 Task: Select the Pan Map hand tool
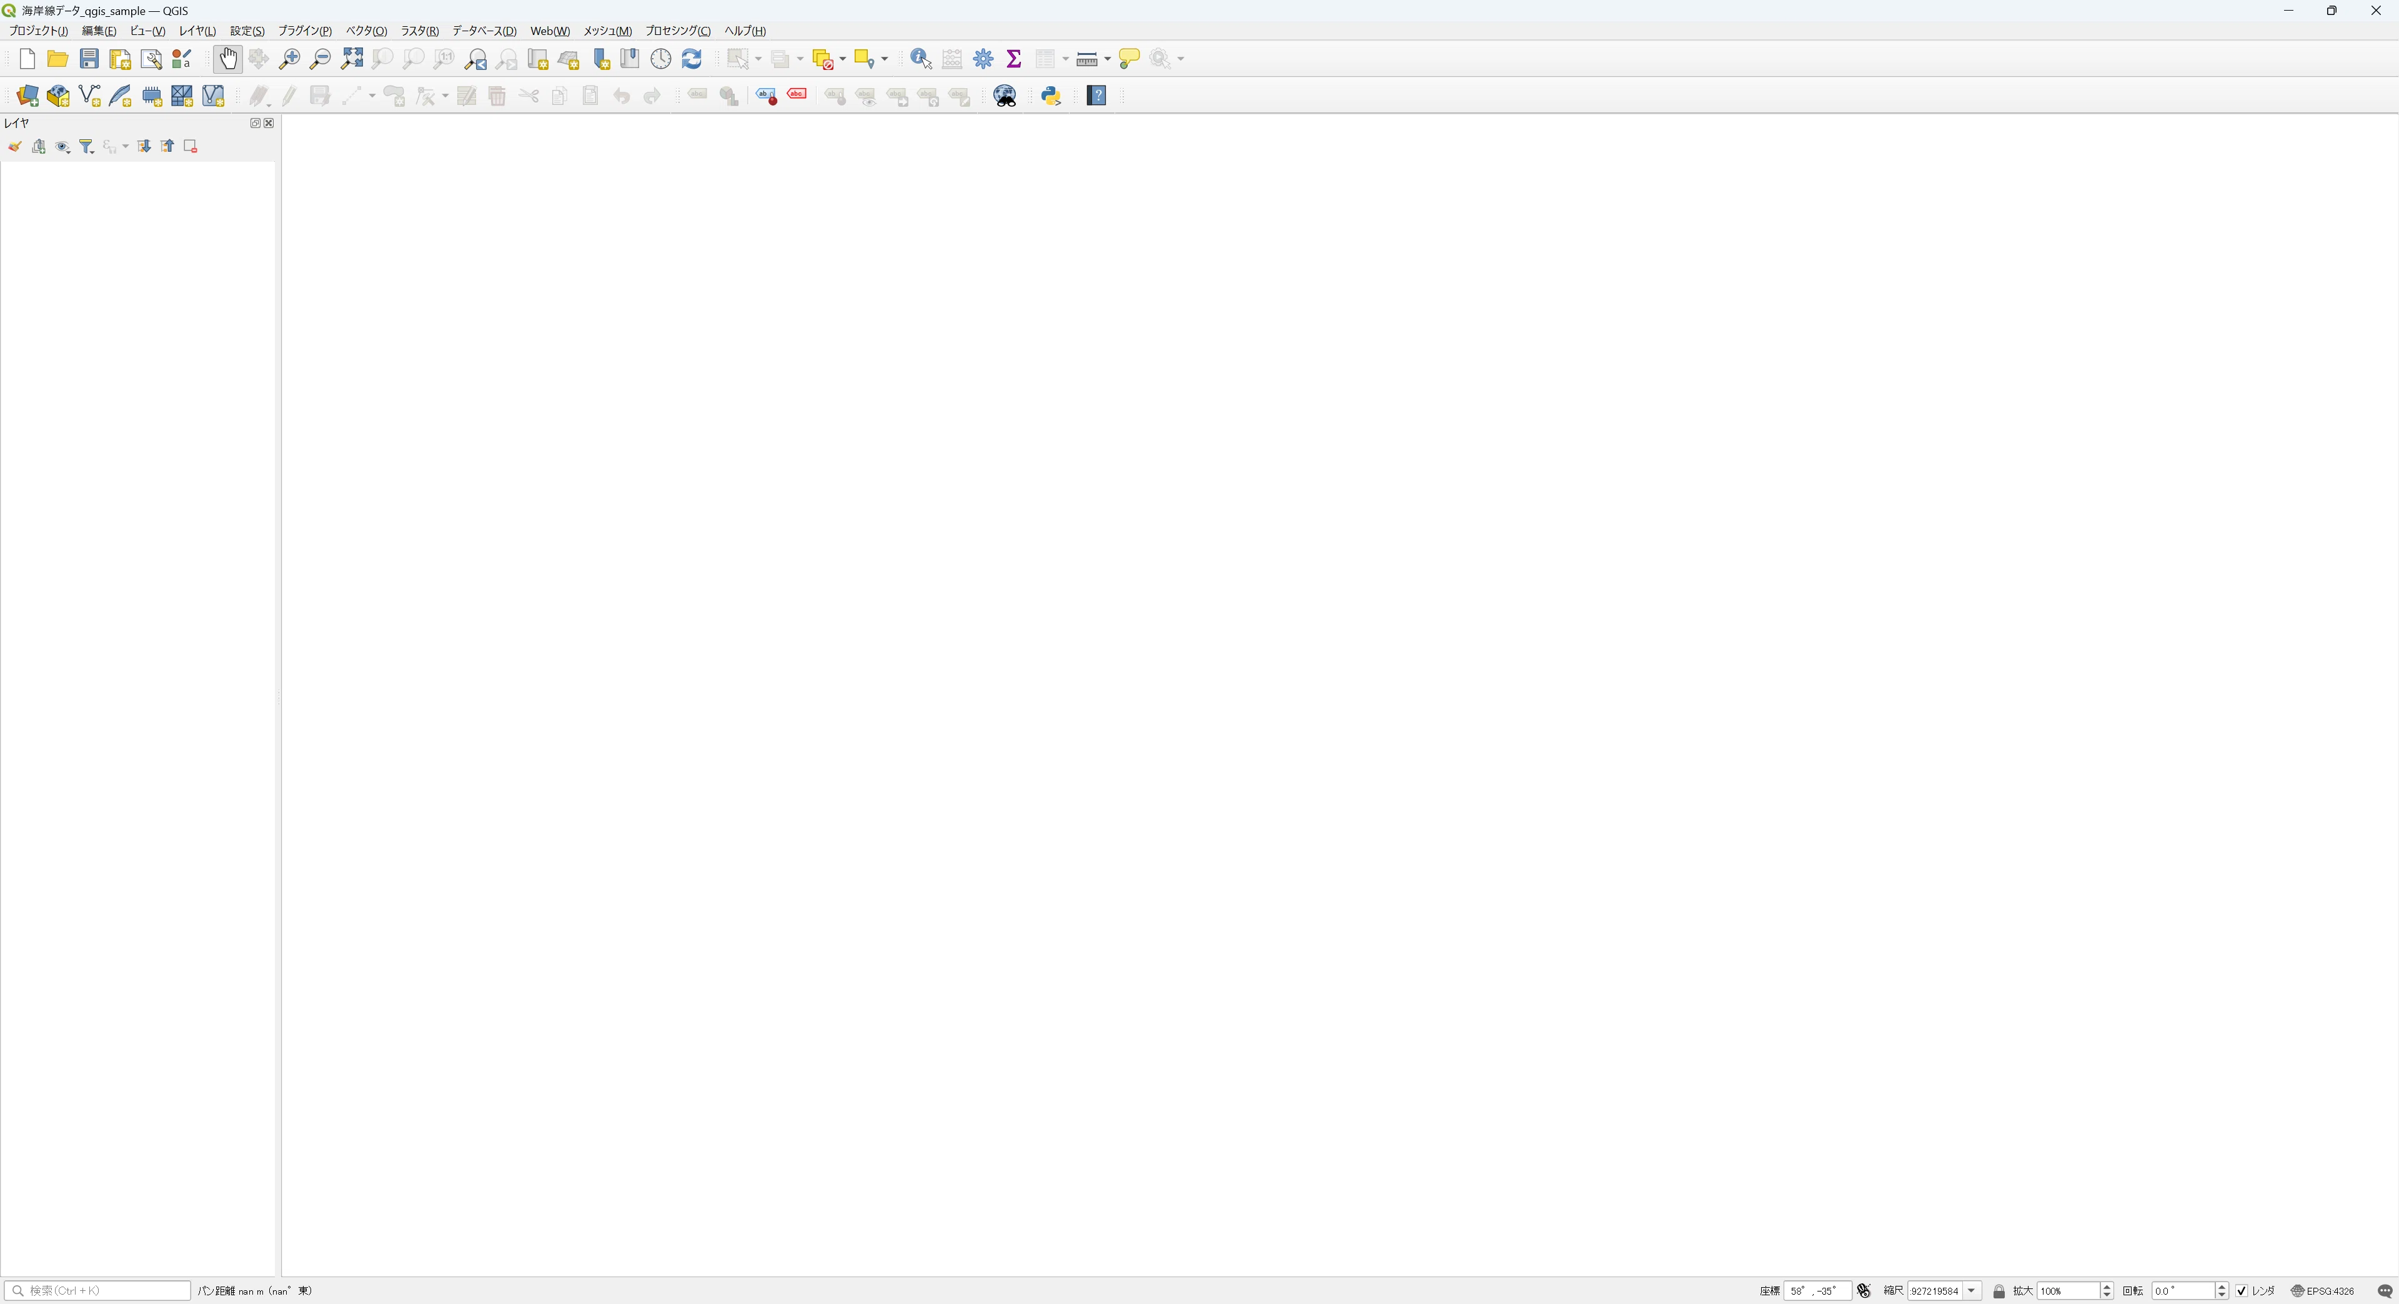(x=227, y=59)
